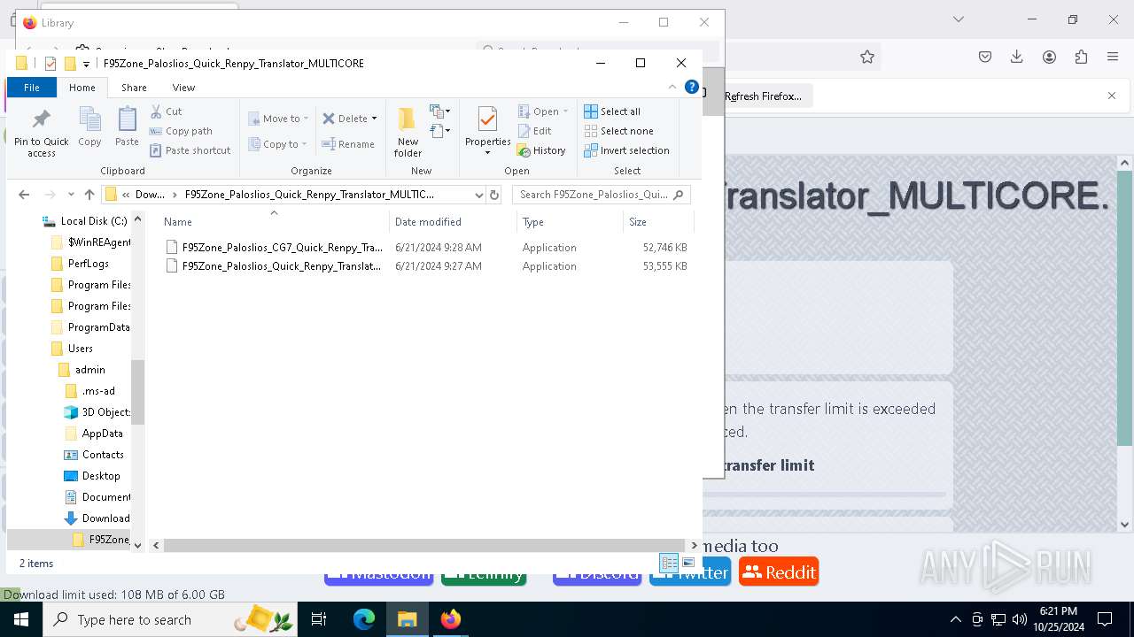Switch to the Share ribbon tab

coord(134,88)
